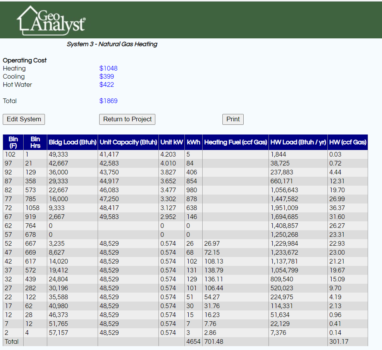Select the Bldg Load value 57,157
Image resolution: width=382 pixels, height=350 pixels.
pyautogui.click(x=59, y=333)
